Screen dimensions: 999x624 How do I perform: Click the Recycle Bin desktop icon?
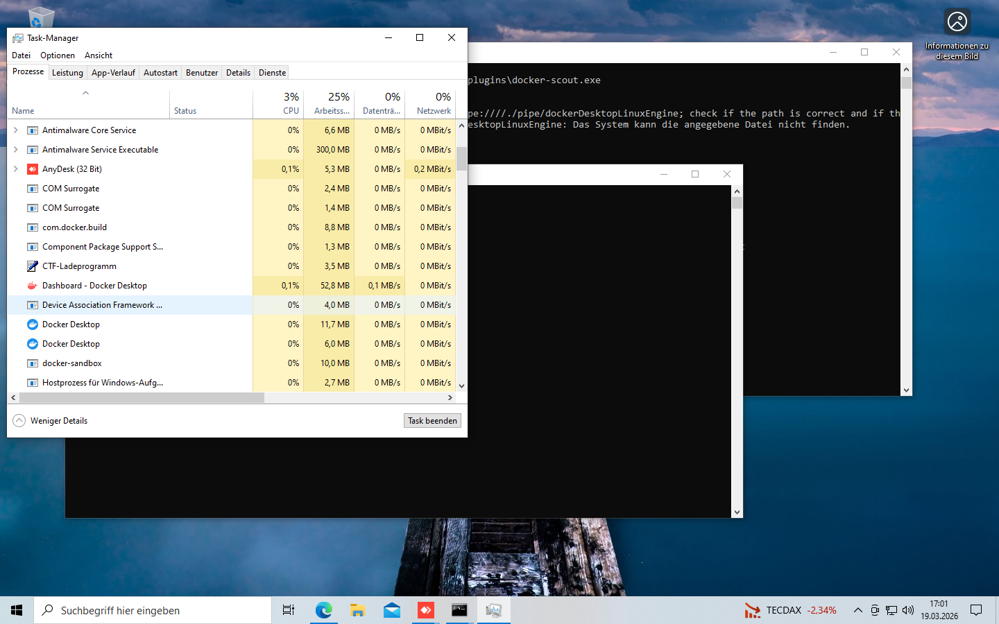point(40,17)
